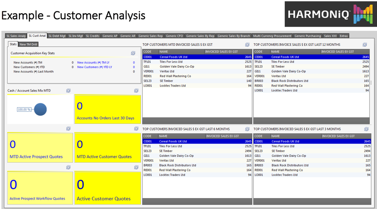Click the blue 100% pie chart circle
Image resolution: width=377 pixels, height=209 pixels.
click(x=40, y=109)
